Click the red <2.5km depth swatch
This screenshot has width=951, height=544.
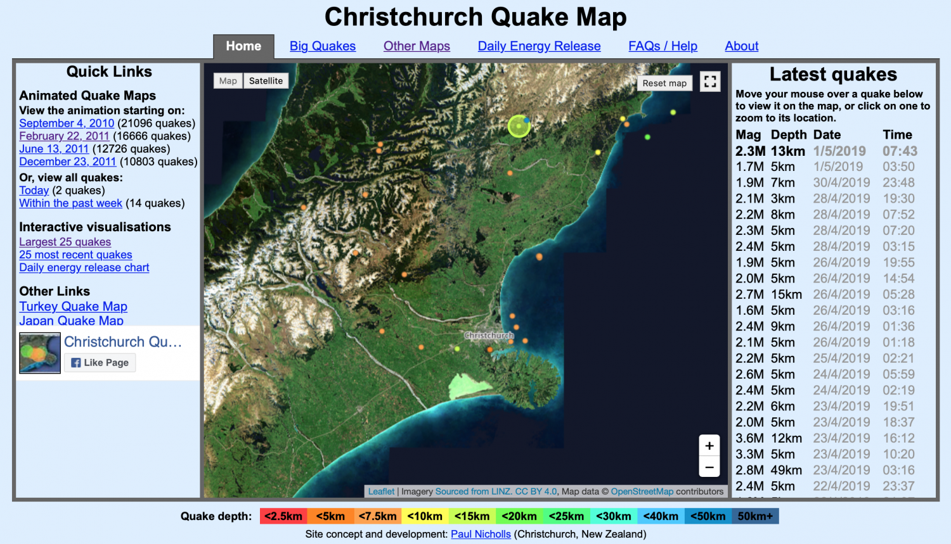click(x=283, y=516)
